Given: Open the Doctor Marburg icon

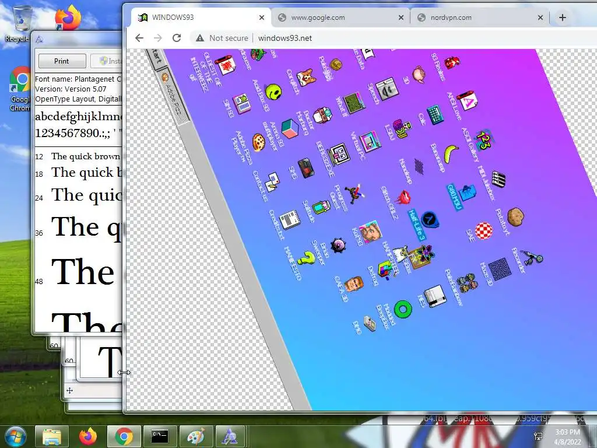Looking at the screenshot, I should (322, 116).
